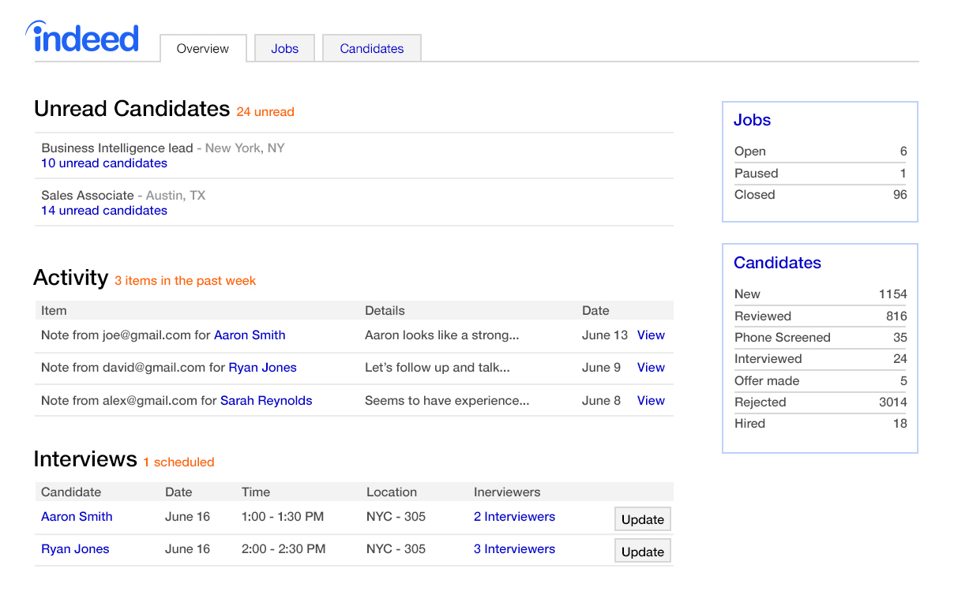Click the Indeed logo
This screenshot has width=954, height=606.
[82, 38]
